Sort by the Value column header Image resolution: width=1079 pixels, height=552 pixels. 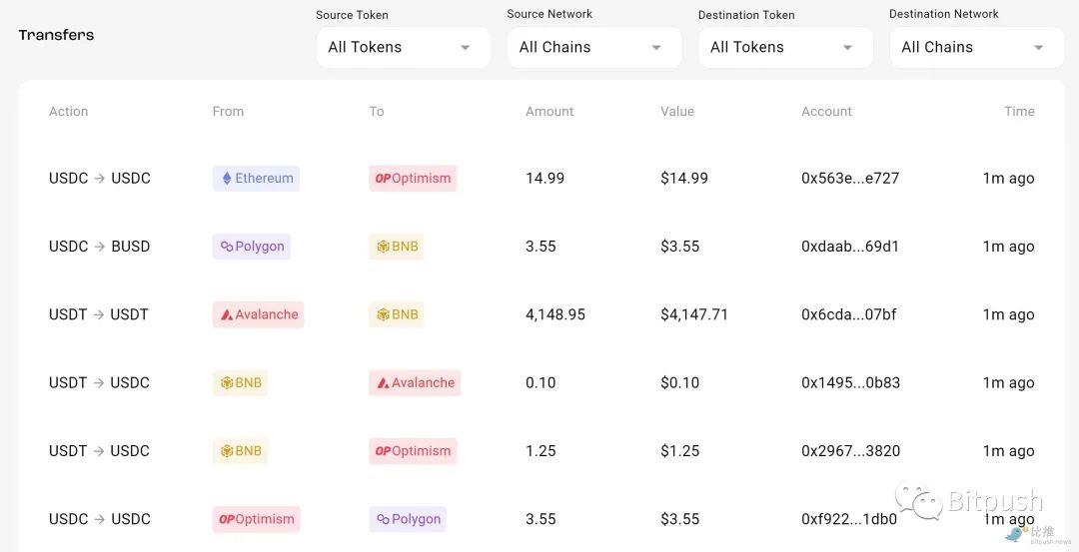(677, 112)
